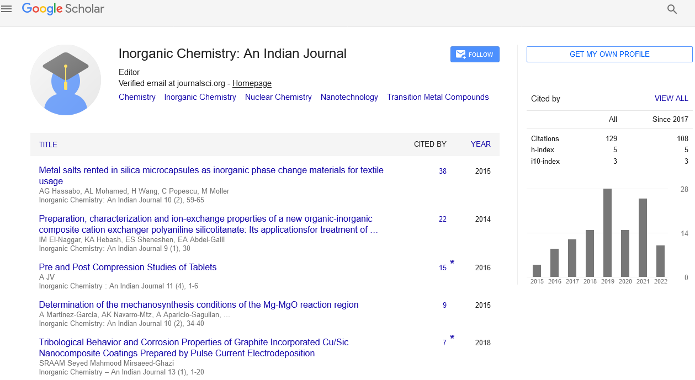695x380 pixels.
Task: Click the author name A JV
Action: click(47, 277)
